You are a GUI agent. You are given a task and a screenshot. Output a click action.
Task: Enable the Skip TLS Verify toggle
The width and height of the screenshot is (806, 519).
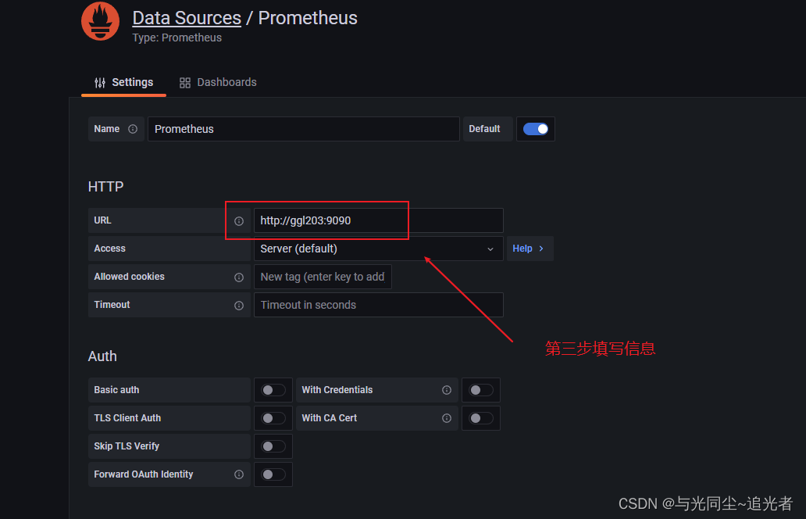click(x=273, y=446)
